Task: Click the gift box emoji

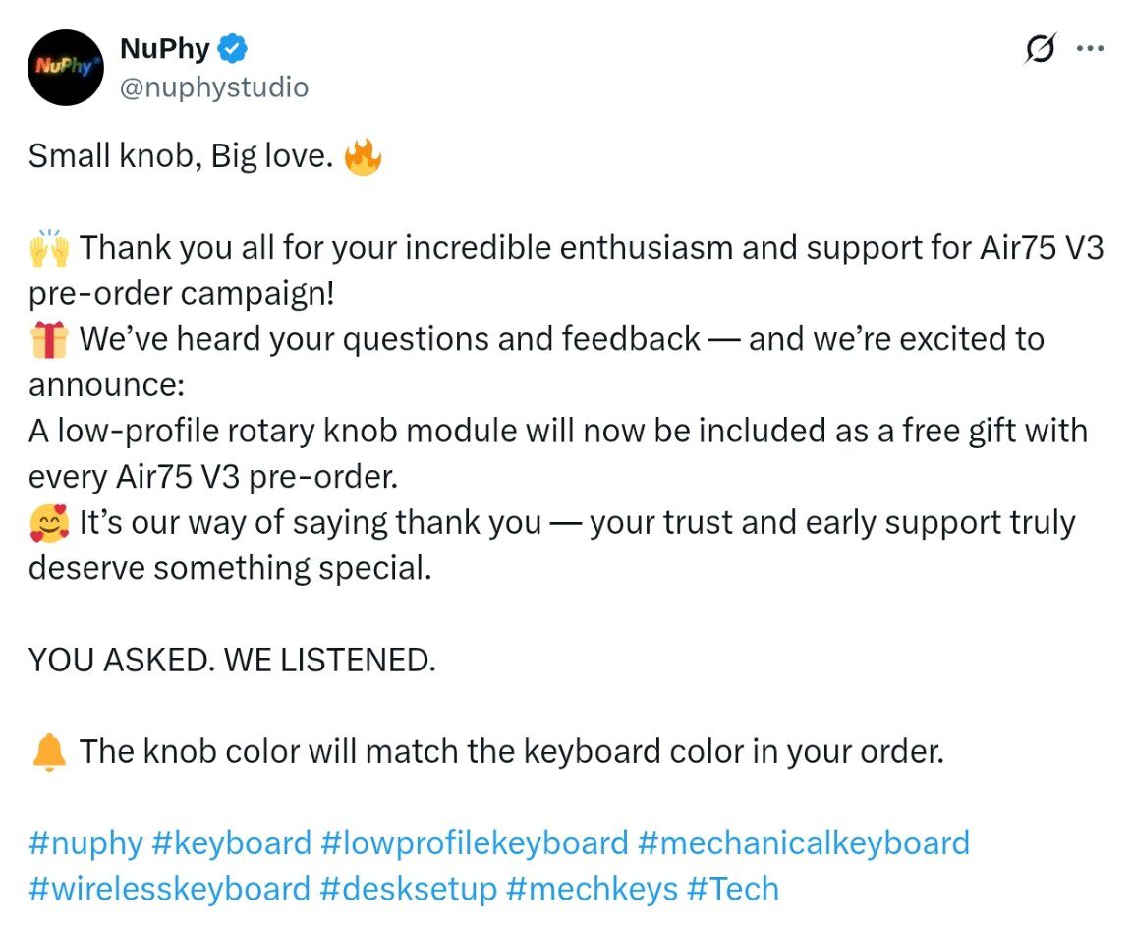Action: pos(49,339)
